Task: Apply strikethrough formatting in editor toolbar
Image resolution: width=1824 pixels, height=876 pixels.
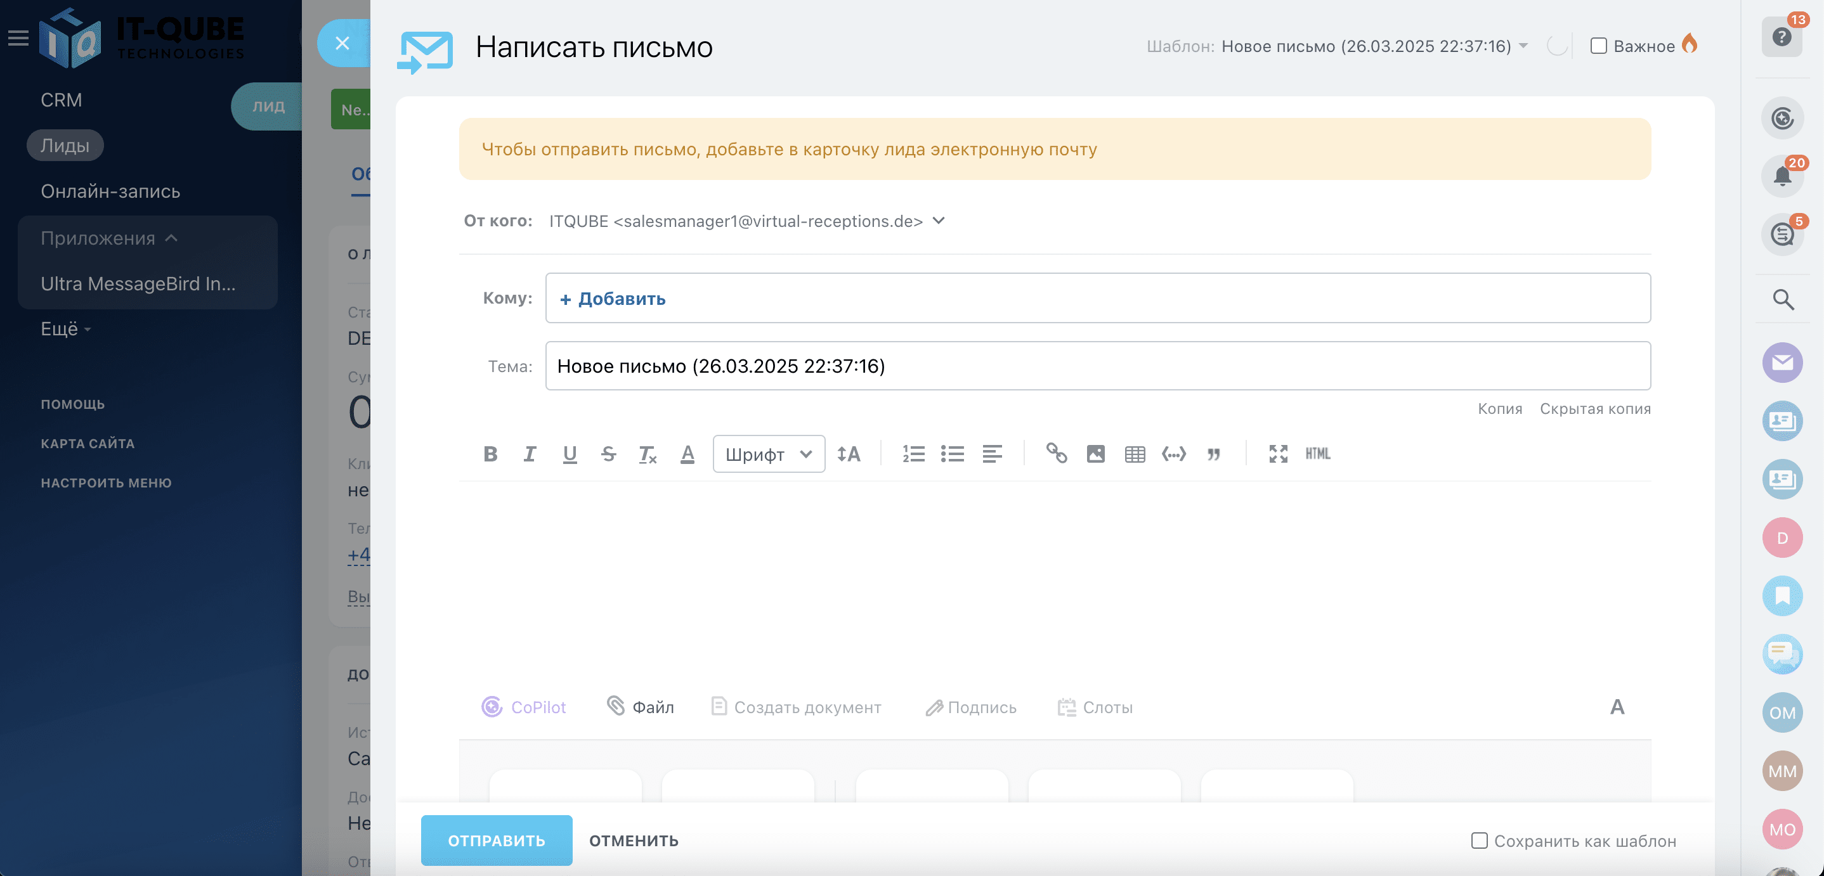Action: pyautogui.click(x=608, y=454)
